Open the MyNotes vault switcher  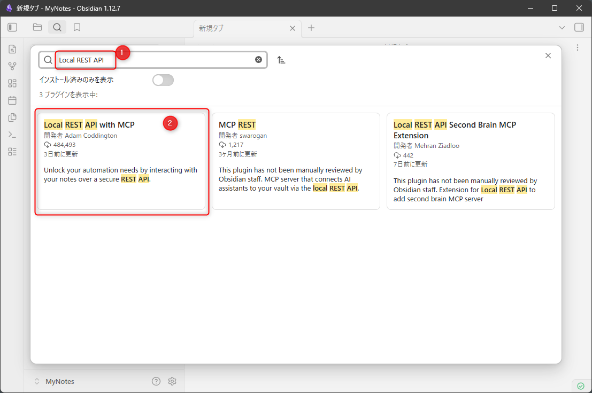click(54, 381)
